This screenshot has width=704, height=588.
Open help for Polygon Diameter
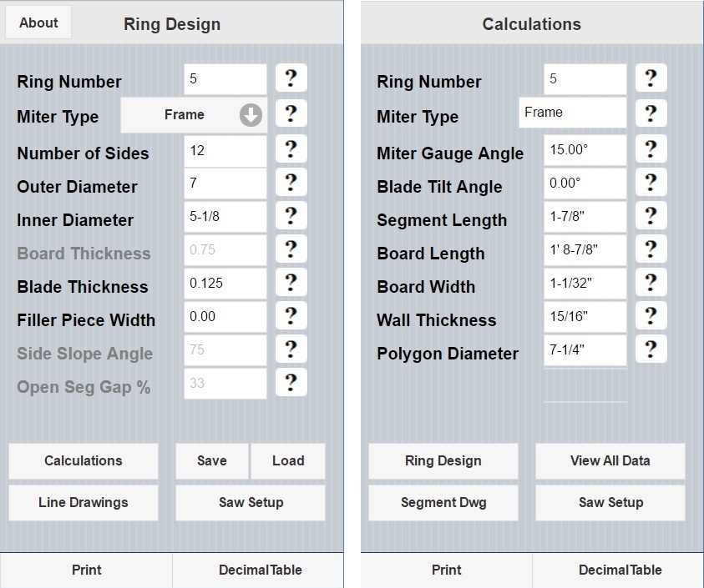pyautogui.click(x=651, y=349)
